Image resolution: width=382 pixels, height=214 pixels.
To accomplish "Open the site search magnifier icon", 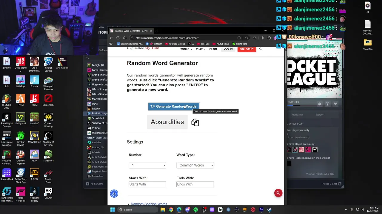I will click(260, 49).
